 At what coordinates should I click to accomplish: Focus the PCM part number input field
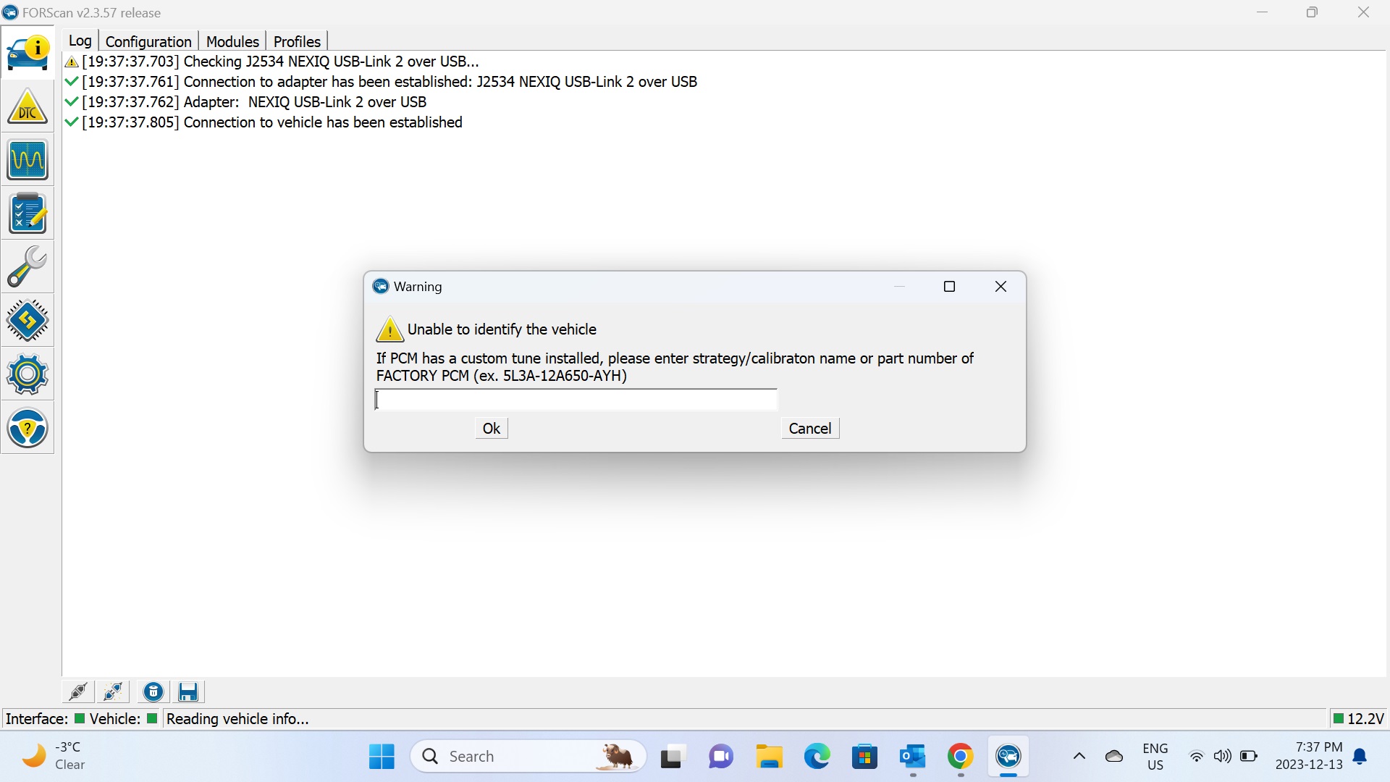576,400
